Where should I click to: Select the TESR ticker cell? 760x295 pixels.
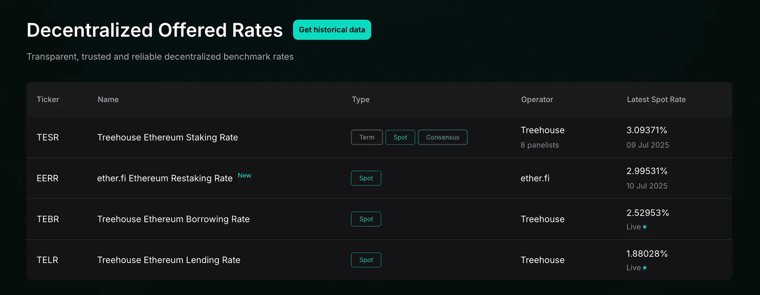click(x=47, y=137)
